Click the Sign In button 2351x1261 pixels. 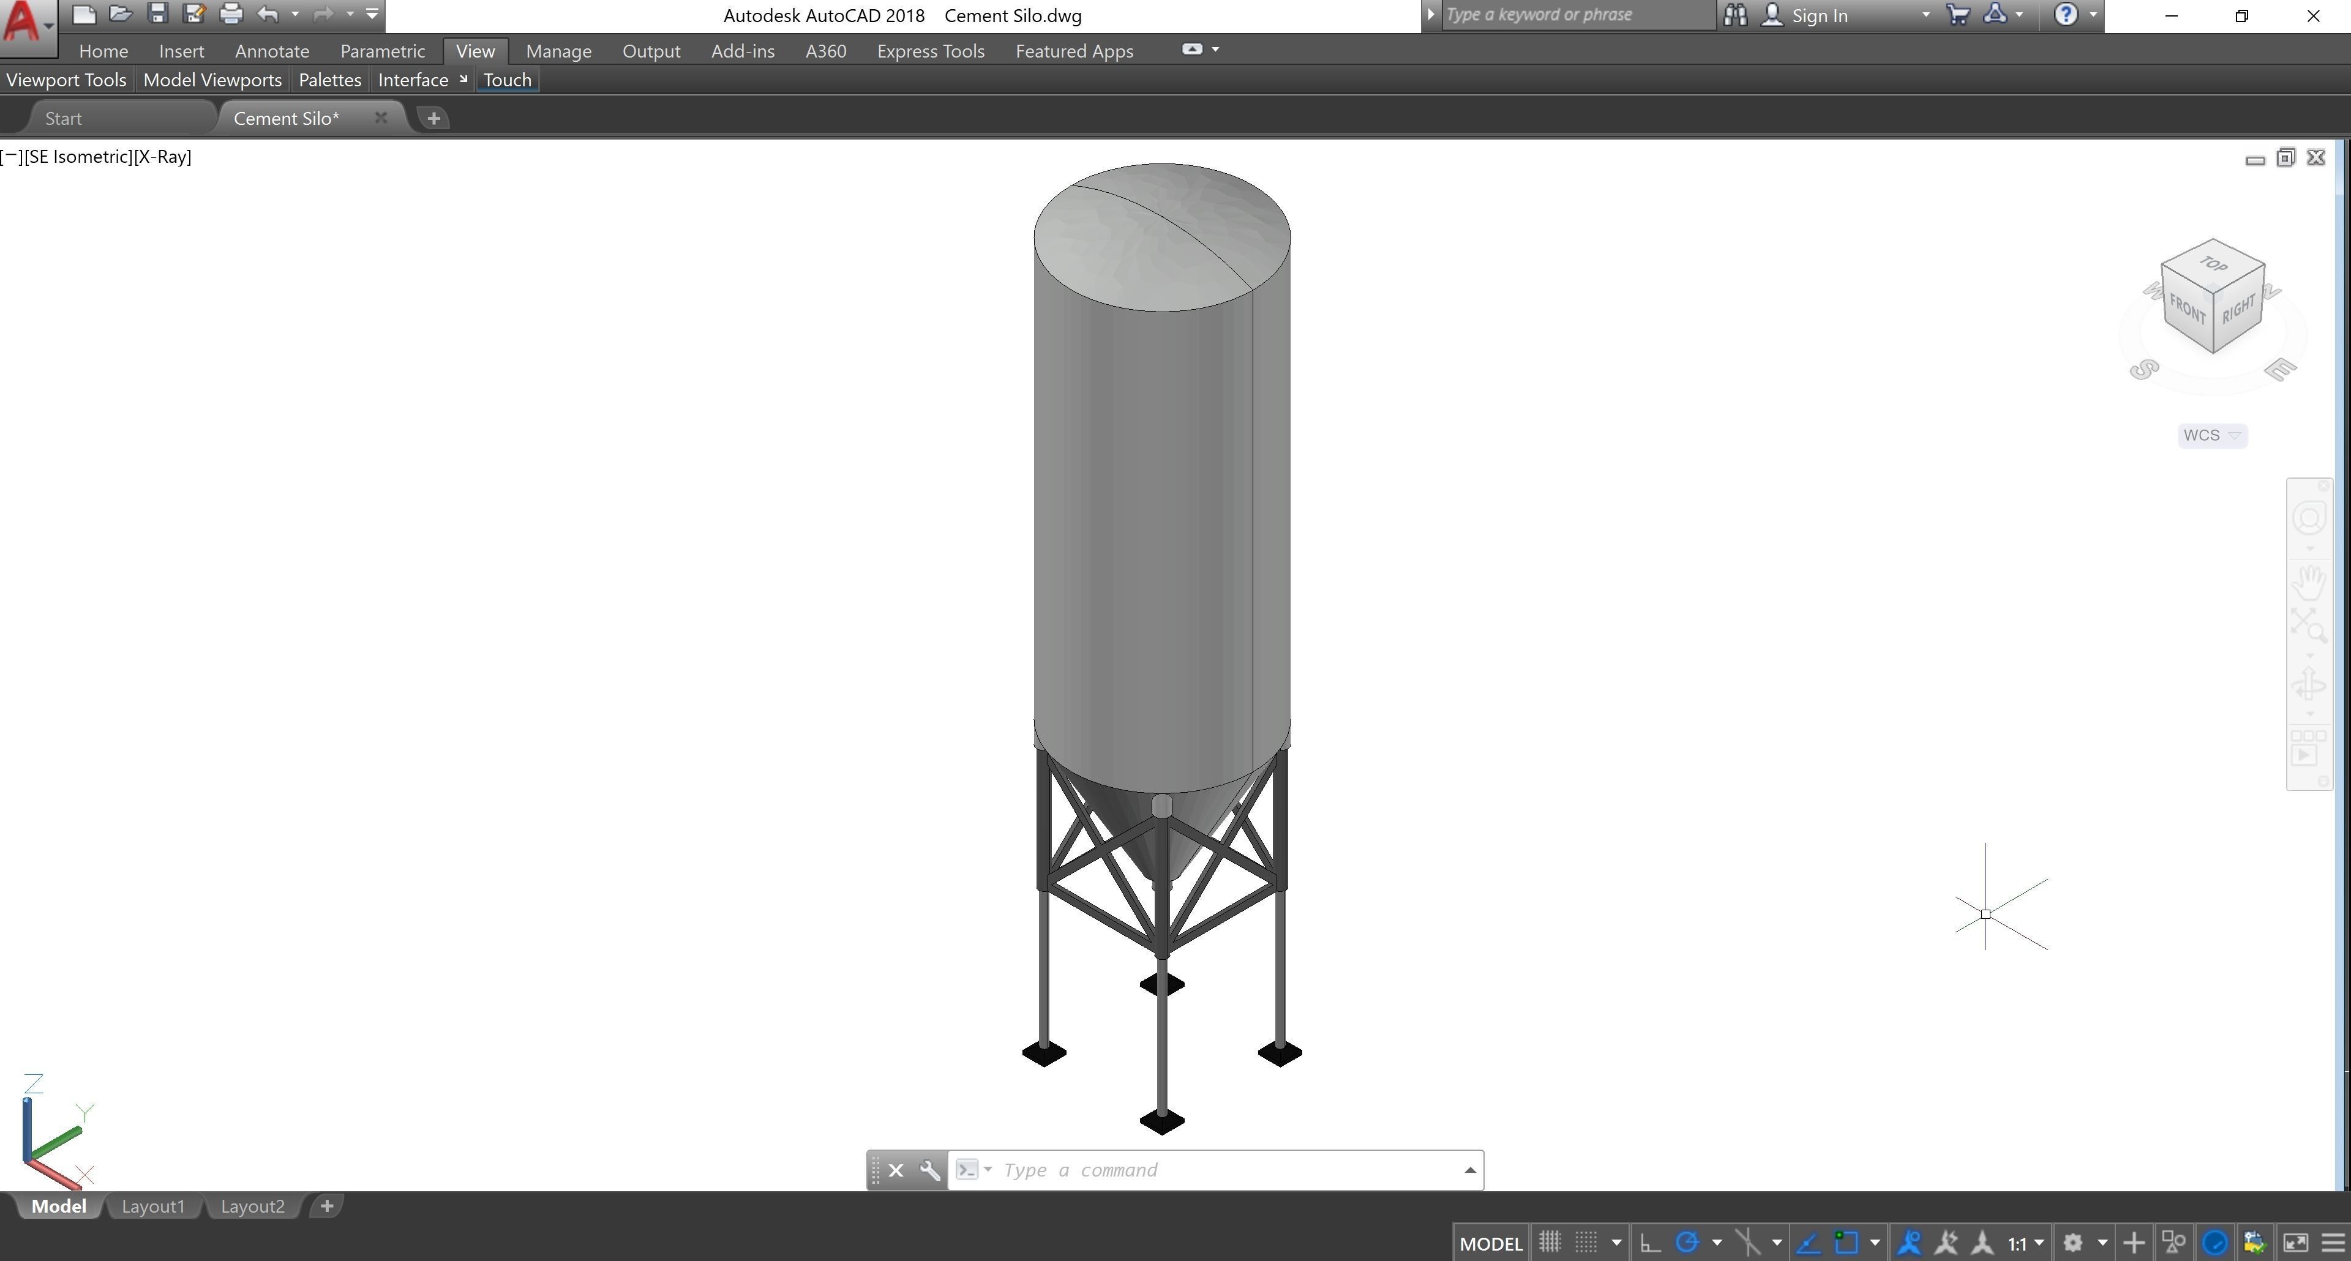(x=1818, y=15)
